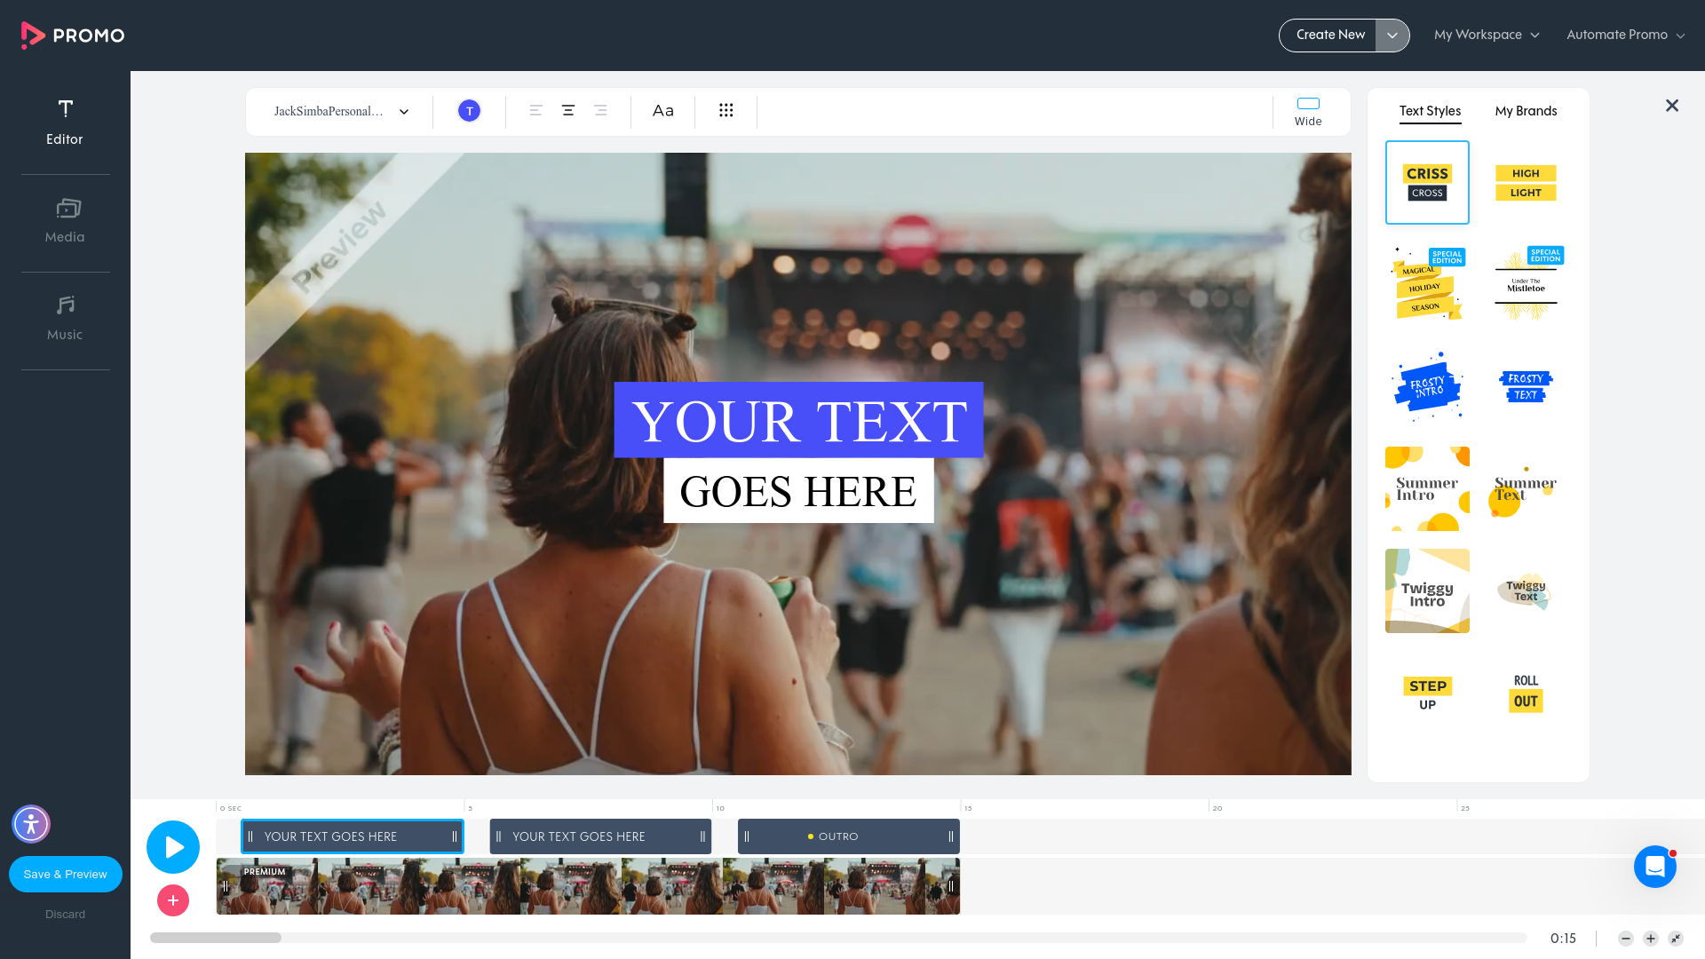Open the Aa text case options
Viewport: 1705px width, 959px height.
point(663,111)
